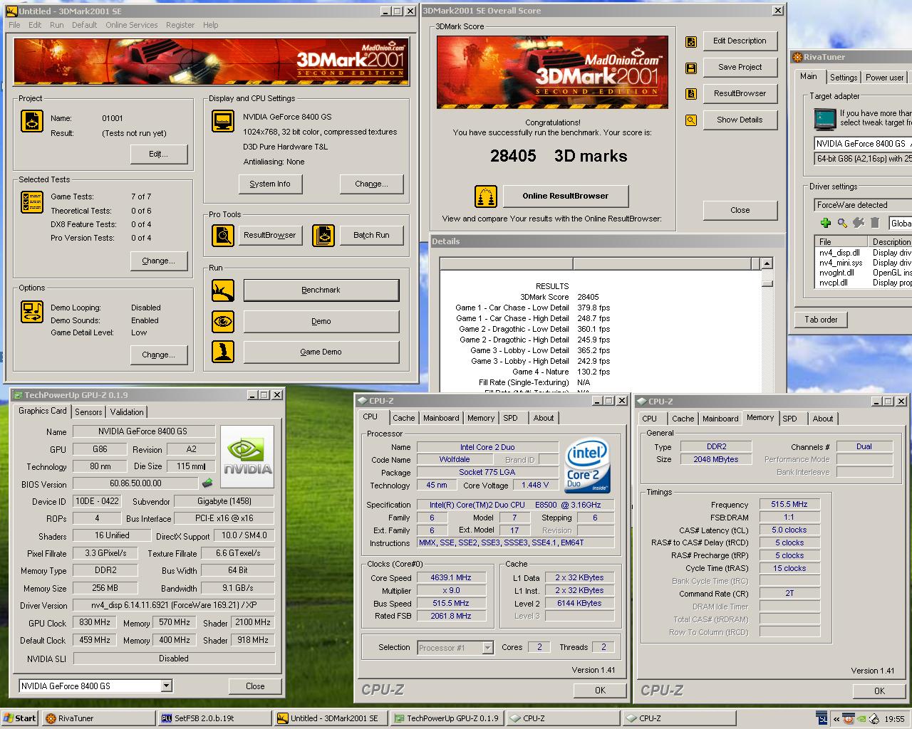Click the Show Details button
The width and height of the screenshot is (912, 729).
click(x=740, y=120)
